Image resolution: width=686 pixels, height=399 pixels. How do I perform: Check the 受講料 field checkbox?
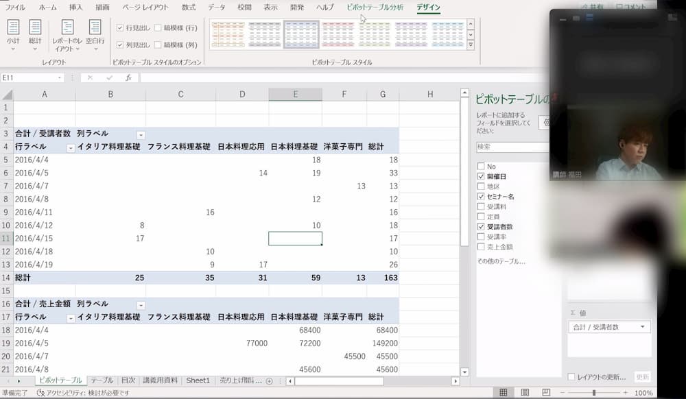click(481, 206)
